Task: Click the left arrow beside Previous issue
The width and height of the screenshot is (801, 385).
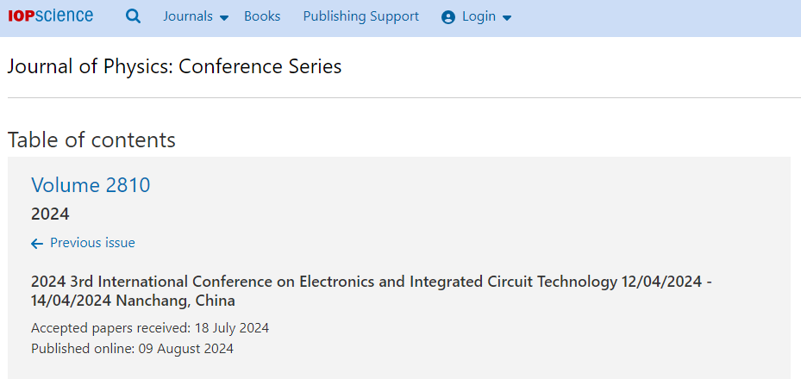Action: (x=37, y=244)
